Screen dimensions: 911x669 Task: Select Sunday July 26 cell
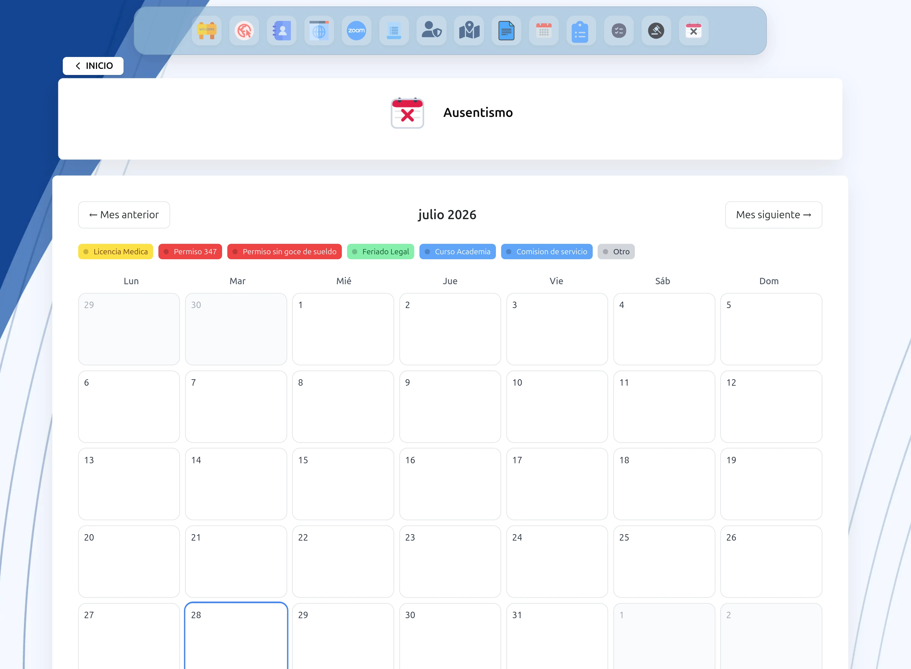click(771, 562)
